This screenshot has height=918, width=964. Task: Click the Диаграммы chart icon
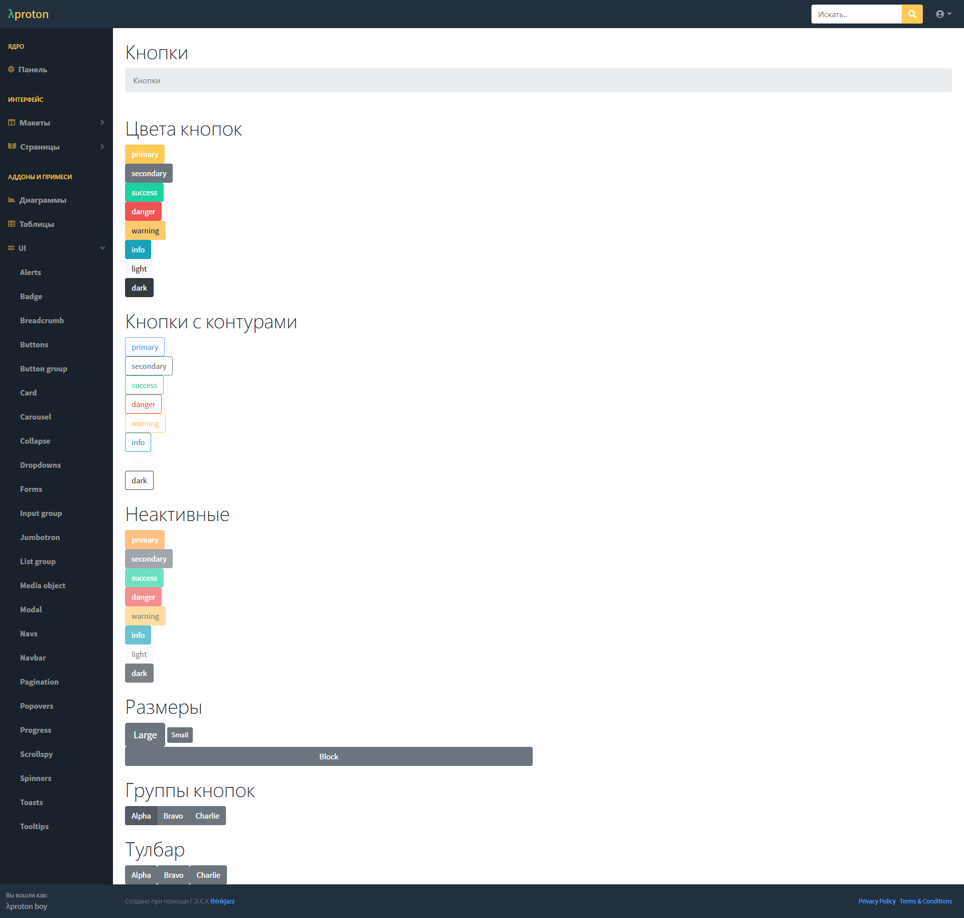click(x=12, y=200)
